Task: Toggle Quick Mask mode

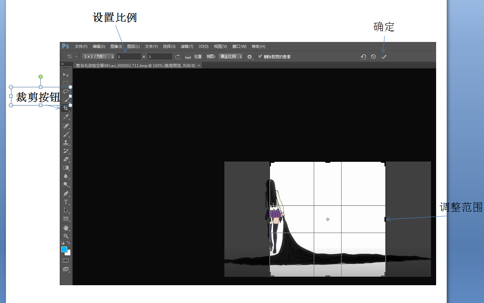Action: click(x=66, y=261)
